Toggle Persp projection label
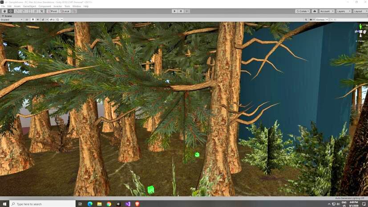368x207 pixels. pyautogui.click(x=360, y=41)
